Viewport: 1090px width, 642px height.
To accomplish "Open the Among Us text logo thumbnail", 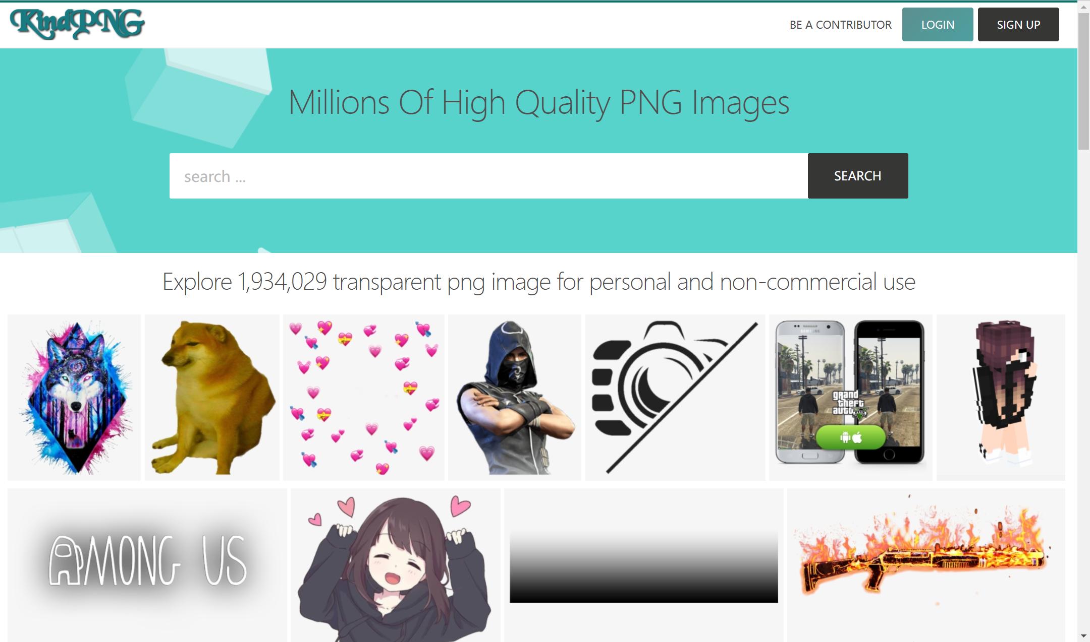I will [x=147, y=565].
